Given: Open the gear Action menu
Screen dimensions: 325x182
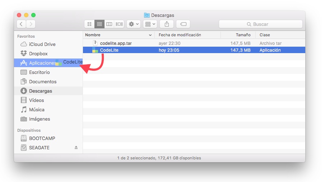Looking at the screenshot, I should click(x=134, y=24).
